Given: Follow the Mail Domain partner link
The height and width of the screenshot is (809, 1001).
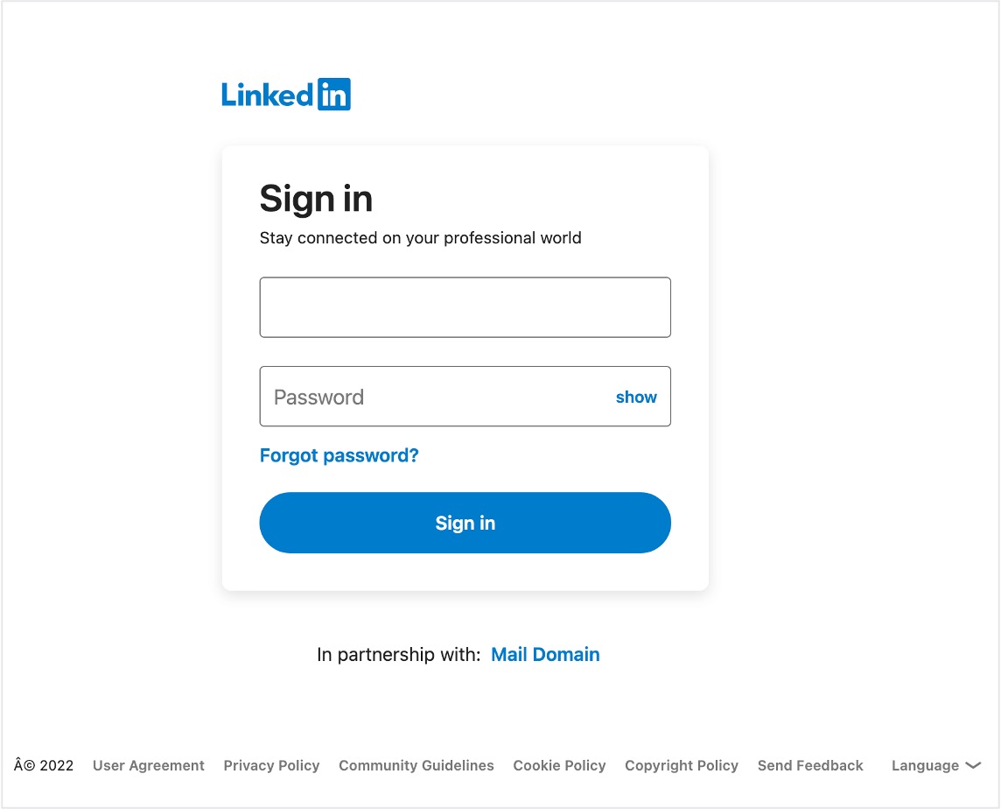Looking at the screenshot, I should [x=545, y=654].
